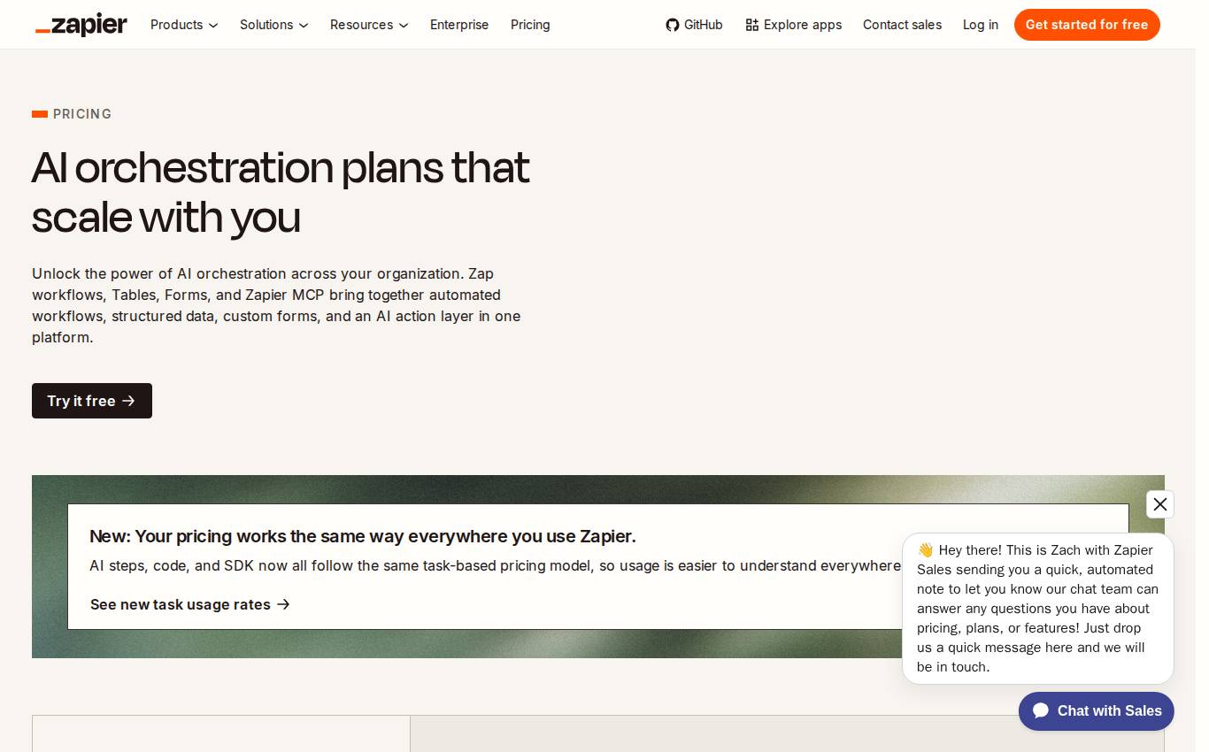Click the pricing announcement banner headline
This screenshot has width=1209, height=752.
(x=363, y=536)
